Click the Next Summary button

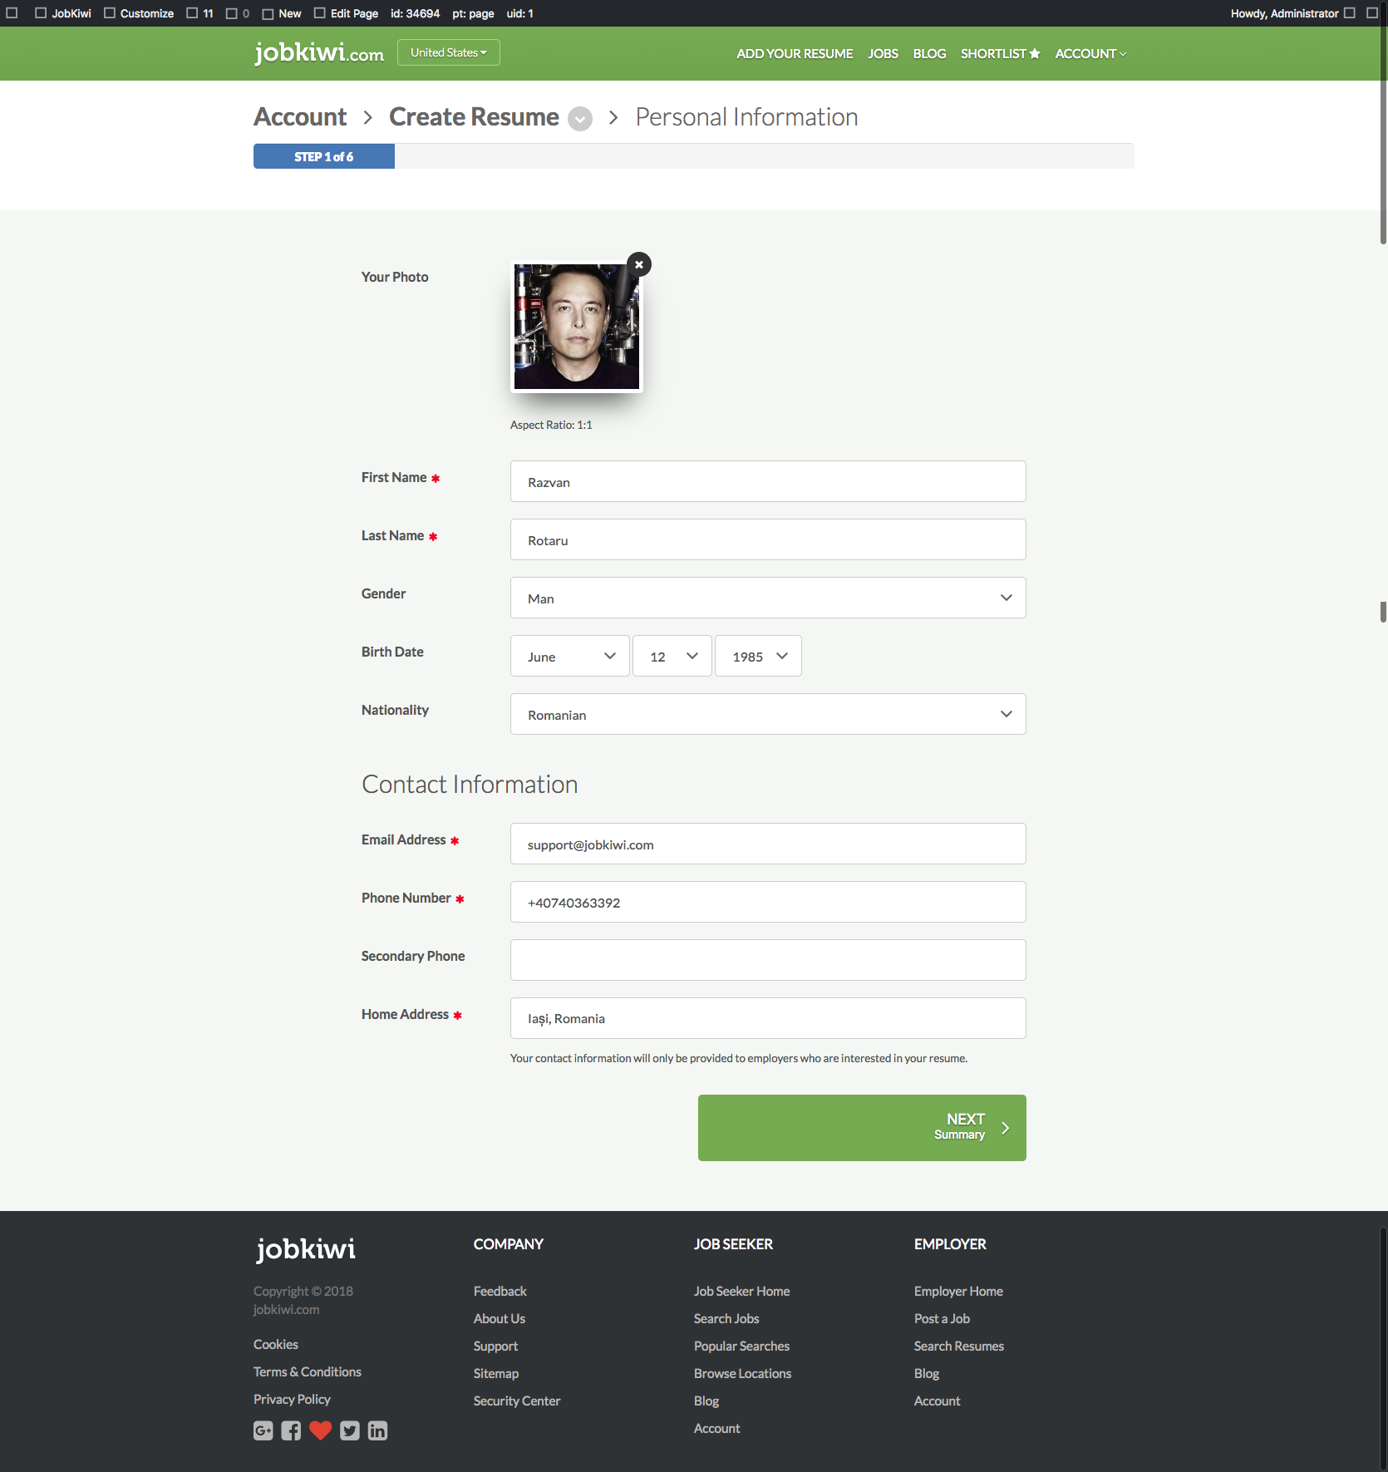tap(862, 1128)
